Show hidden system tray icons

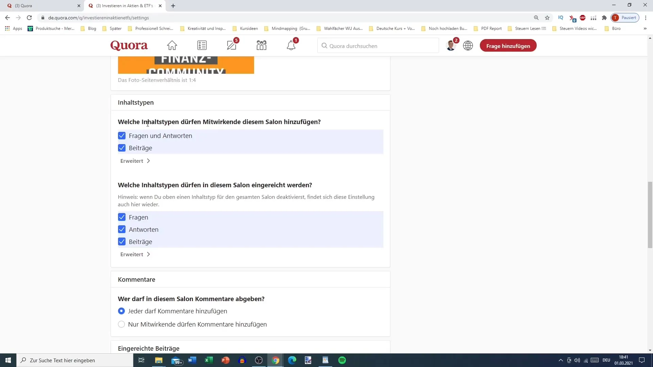[560, 360]
